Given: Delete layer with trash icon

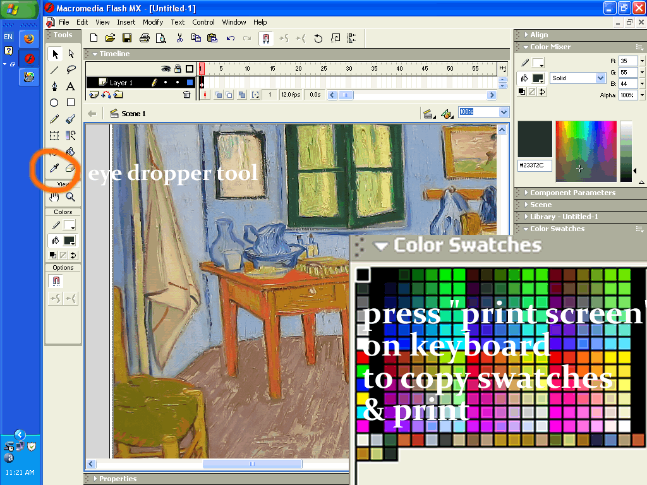Looking at the screenshot, I should point(186,95).
